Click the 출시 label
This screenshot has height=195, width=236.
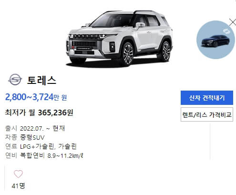pyautogui.click(x=11, y=128)
